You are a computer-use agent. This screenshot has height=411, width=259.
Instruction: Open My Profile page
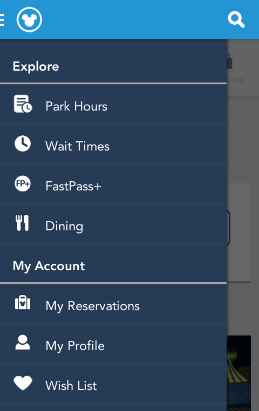tap(113, 345)
